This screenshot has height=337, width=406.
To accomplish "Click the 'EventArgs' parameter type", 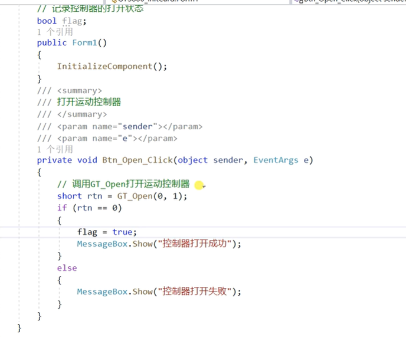I will coord(276,160).
